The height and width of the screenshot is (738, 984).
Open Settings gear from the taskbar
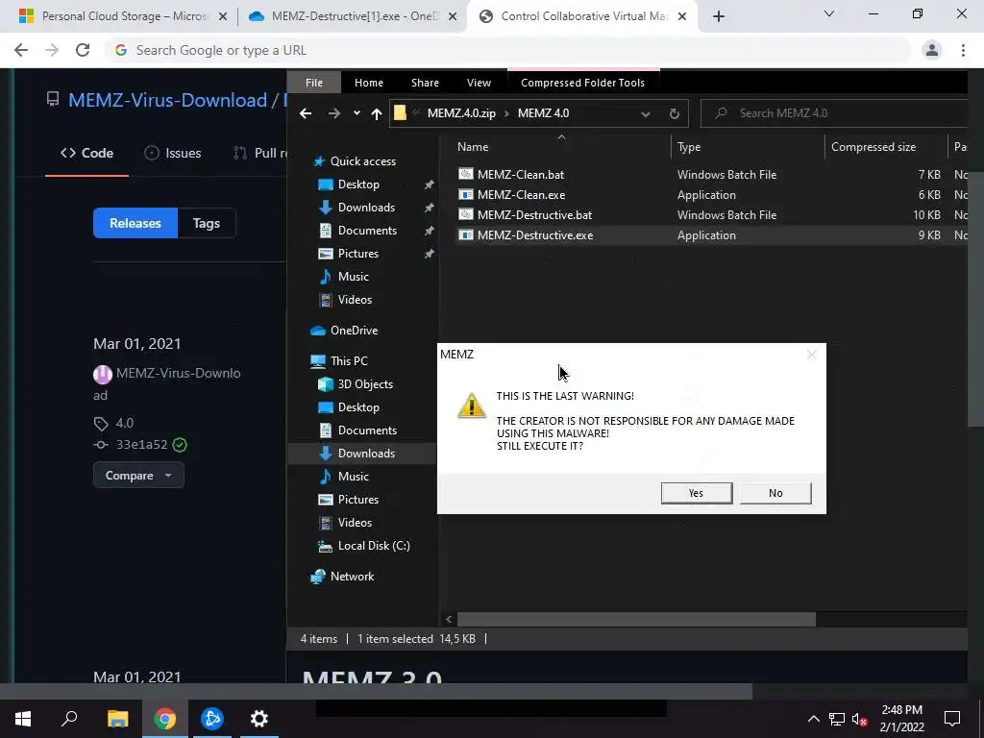pos(259,719)
